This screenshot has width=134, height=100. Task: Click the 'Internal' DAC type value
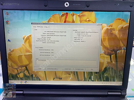click(49, 37)
